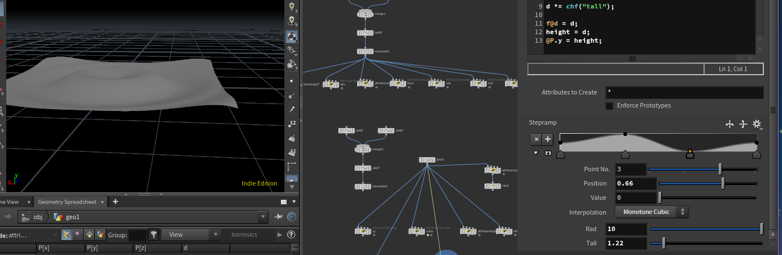
Task: Toggle pin pane icon
Action: click(279, 217)
